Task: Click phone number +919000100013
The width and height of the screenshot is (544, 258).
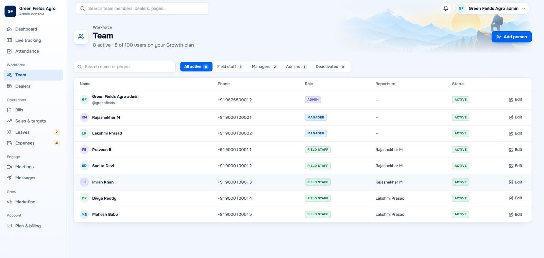Action: point(235,182)
